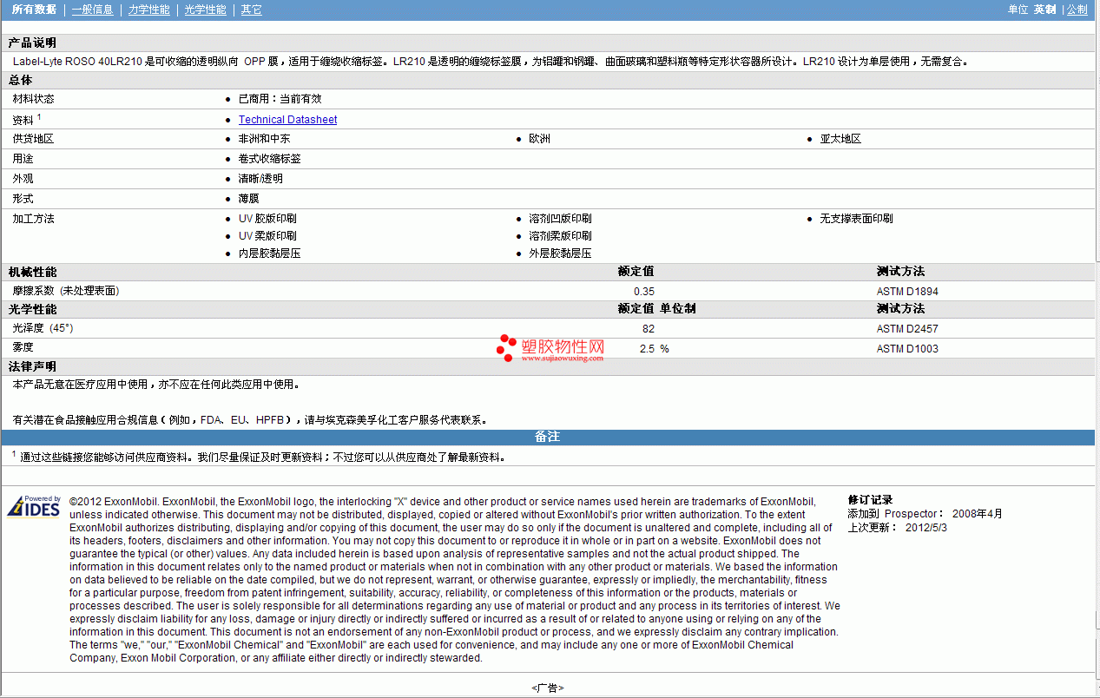Select the 光泽度 (45°) row label
1100x698 pixels.
43,328
